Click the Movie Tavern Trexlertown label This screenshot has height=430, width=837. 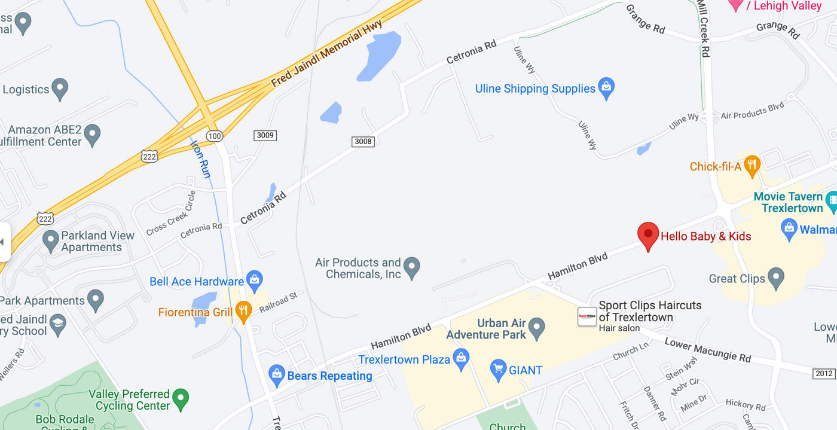(x=788, y=202)
